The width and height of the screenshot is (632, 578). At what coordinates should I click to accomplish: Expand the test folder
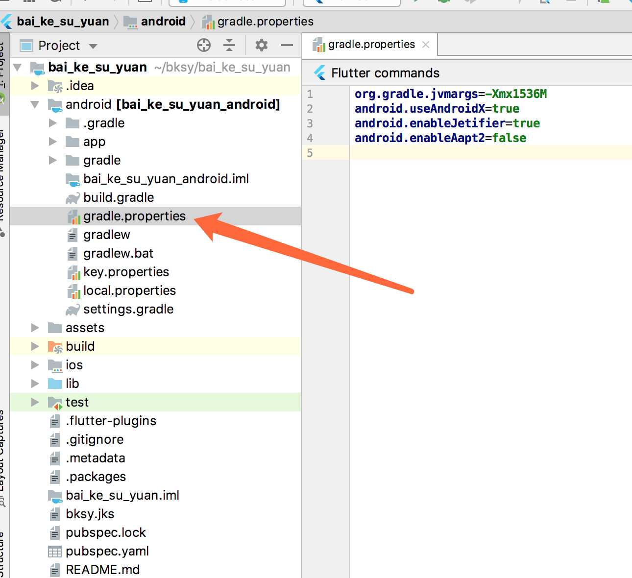point(35,402)
